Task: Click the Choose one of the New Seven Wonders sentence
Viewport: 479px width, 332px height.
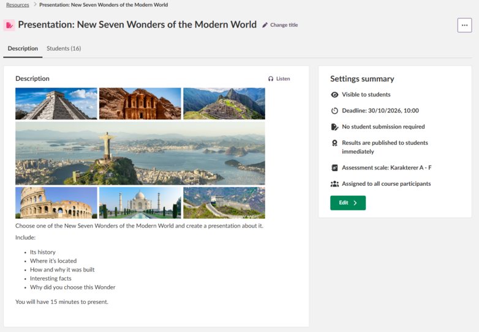Action: tap(139, 226)
